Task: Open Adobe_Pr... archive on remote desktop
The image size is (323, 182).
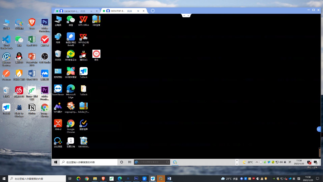Action: pyautogui.click(x=84, y=108)
